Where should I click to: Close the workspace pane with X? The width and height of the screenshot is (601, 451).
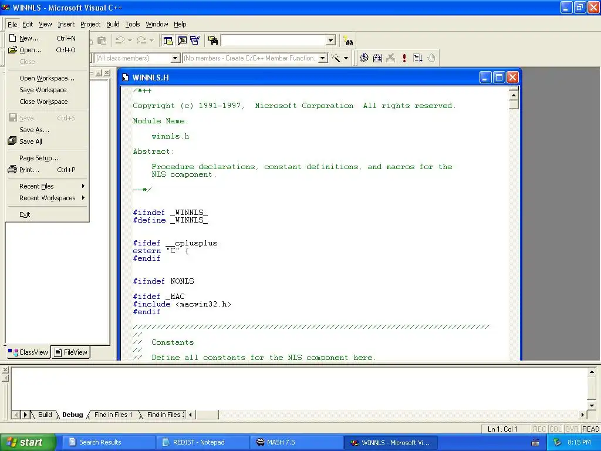click(107, 72)
